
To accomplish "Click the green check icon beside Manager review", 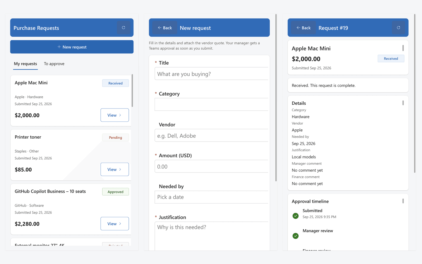I will coord(295,236).
